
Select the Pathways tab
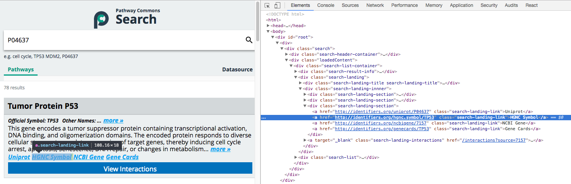point(21,69)
